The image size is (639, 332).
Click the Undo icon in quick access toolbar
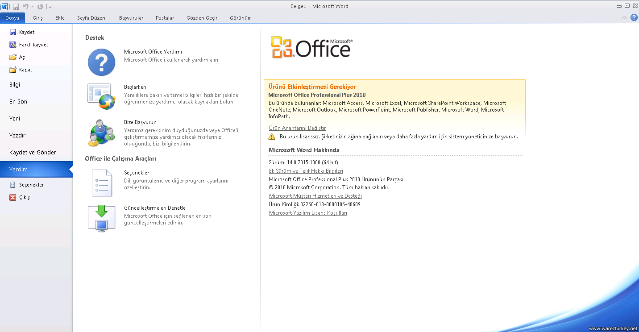coord(25,7)
